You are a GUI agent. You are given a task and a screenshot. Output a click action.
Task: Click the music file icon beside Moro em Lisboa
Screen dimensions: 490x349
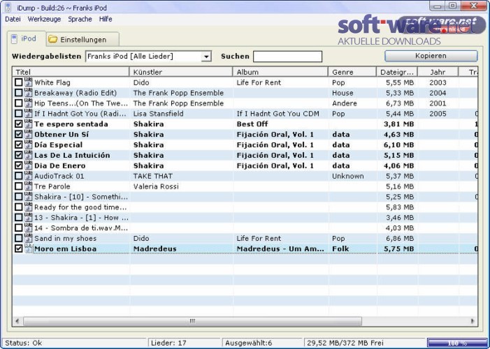pyautogui.click(x=29, y=248)
